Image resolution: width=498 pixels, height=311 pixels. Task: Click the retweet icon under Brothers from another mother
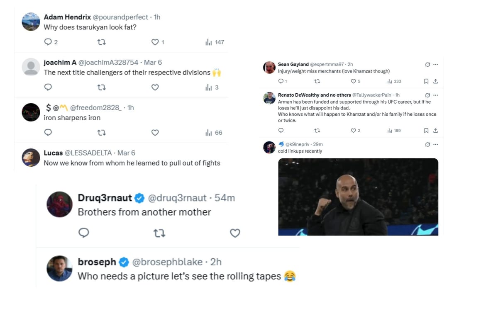coord(159,233)
